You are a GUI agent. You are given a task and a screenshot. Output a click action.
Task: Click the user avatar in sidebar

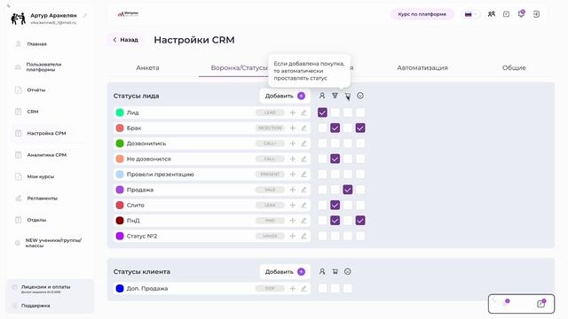[x=18, y=18]
